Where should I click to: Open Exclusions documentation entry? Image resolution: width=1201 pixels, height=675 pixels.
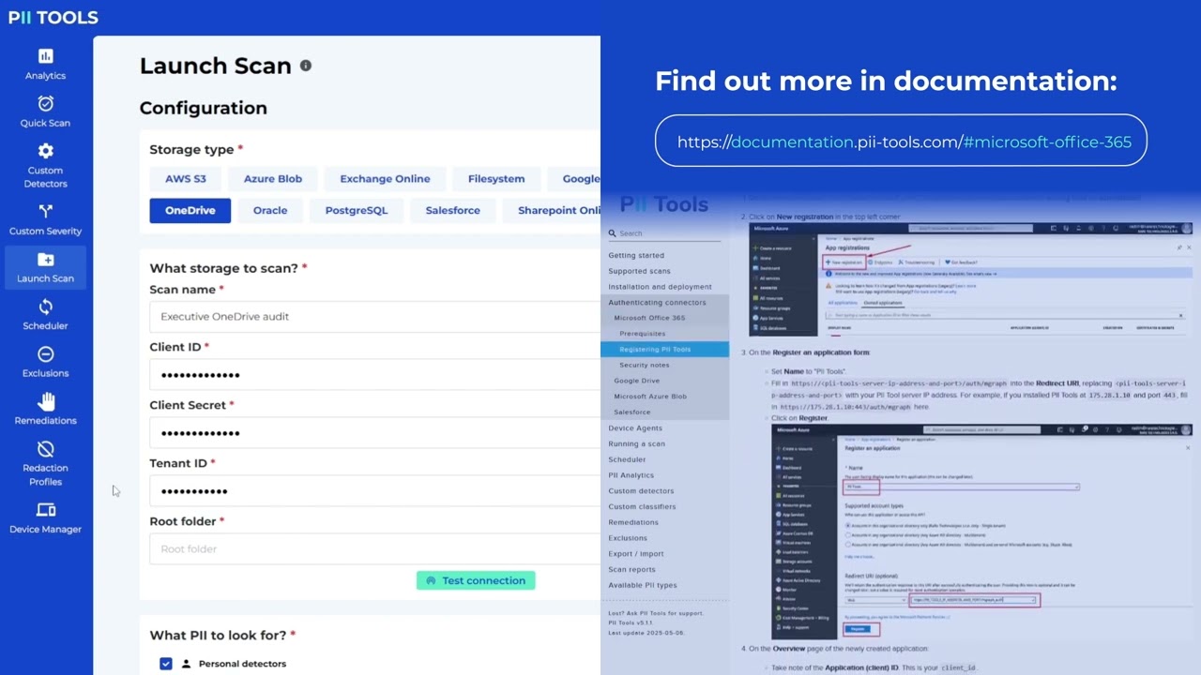628,539
